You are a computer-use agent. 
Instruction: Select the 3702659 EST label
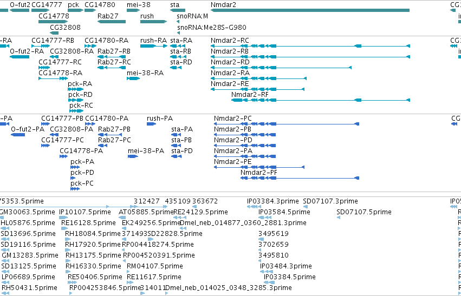point(274,244)
